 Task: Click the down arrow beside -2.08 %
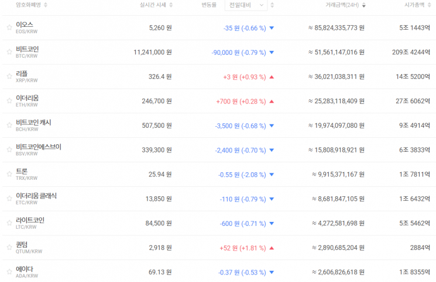coord(272,175)
